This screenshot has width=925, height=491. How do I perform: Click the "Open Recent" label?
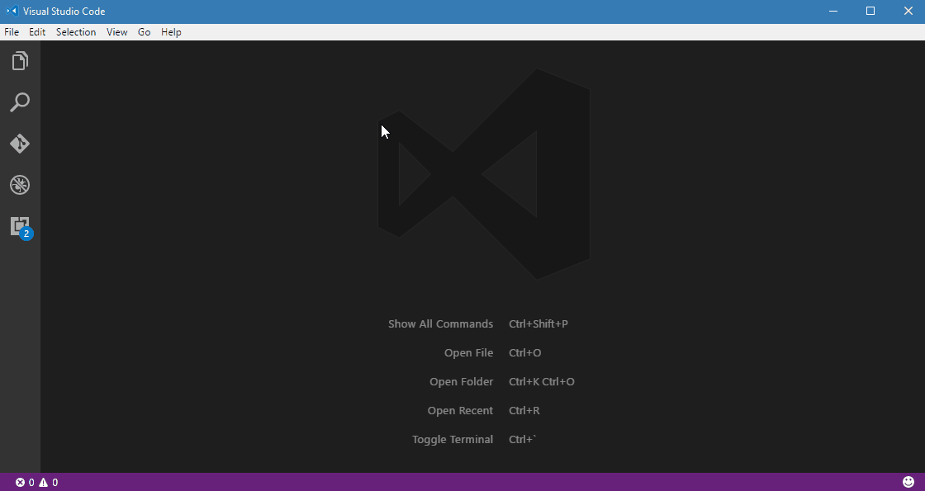pyautogui.click(x=460, y=410)
